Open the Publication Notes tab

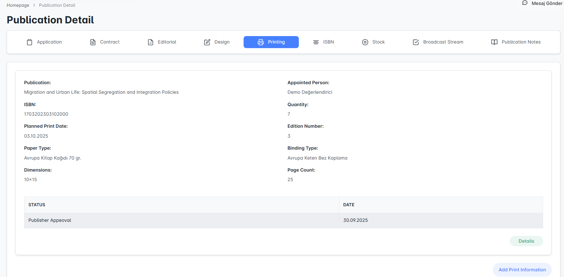[x=521, y=42]
